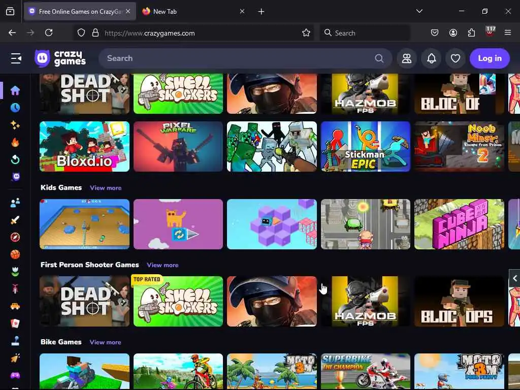The height and width of the screenshot is (390, 520).
Task: Open the Home section in sidebar
Action: [x=15, y=90]
